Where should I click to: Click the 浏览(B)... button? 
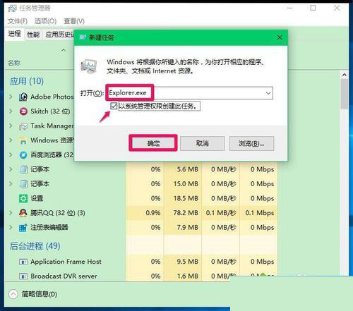click(251, 143)
